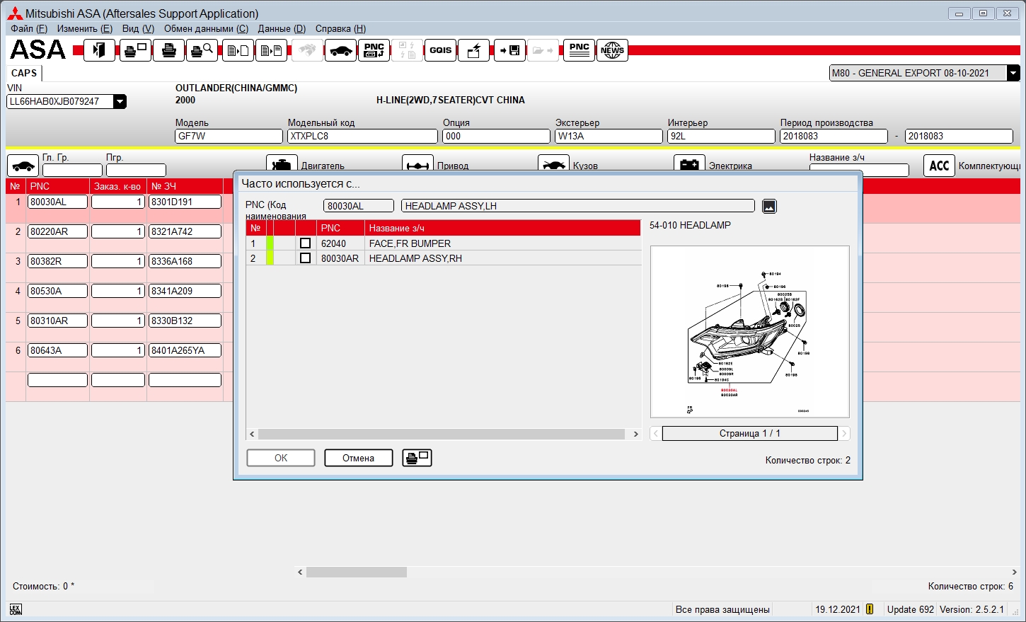Click the LEX COM icon in status bar
The image size is (1026, 622).
(16, 609)
